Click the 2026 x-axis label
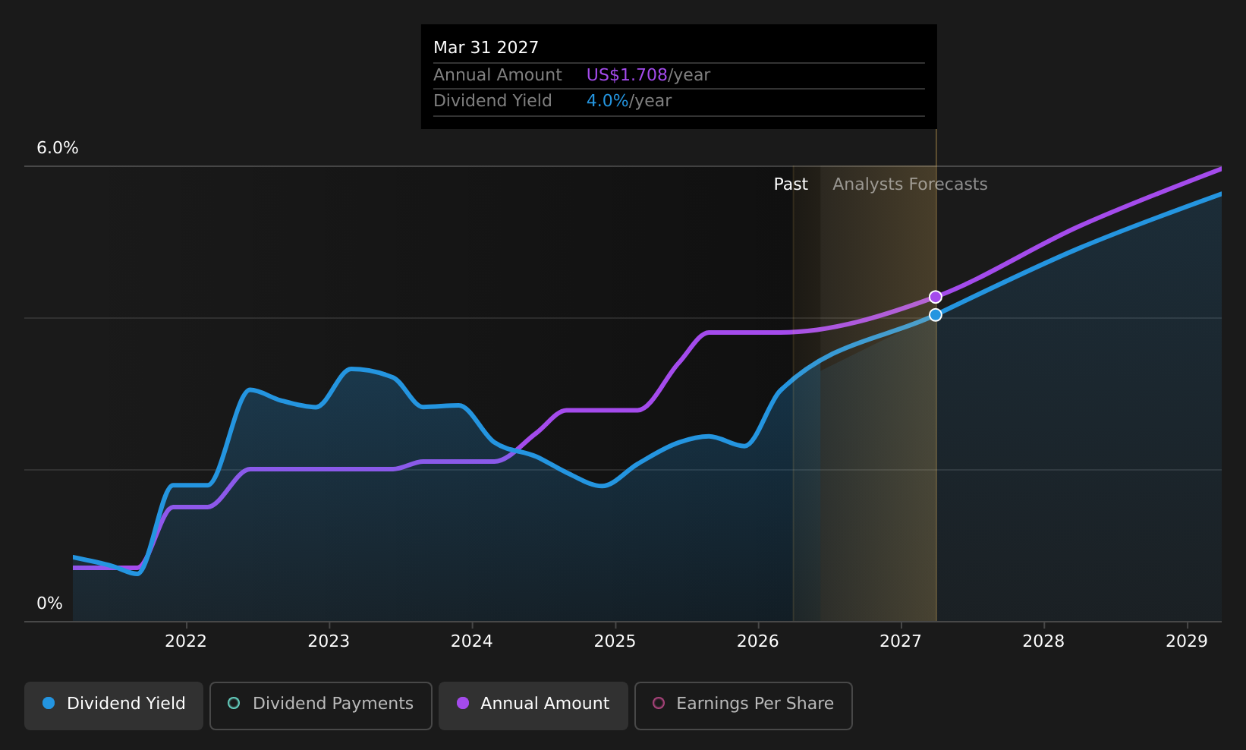The image size is (1246, 750). [758, 641]
